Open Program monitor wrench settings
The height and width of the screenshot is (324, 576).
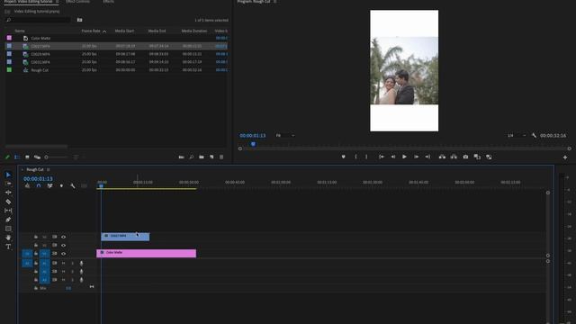pyautogui.click(x=534, y=136)
